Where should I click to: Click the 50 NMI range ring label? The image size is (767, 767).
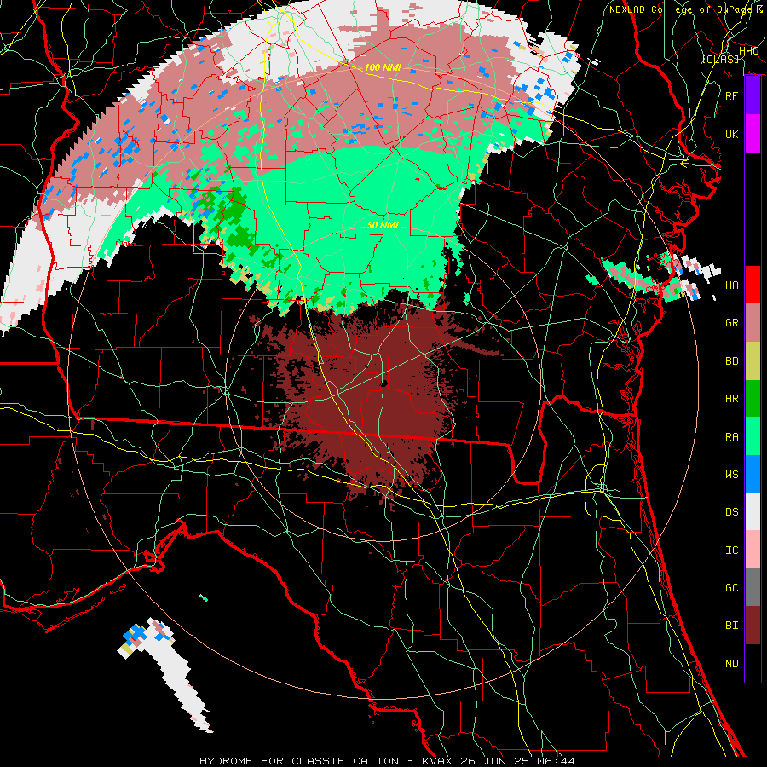(x=383, y=225)
